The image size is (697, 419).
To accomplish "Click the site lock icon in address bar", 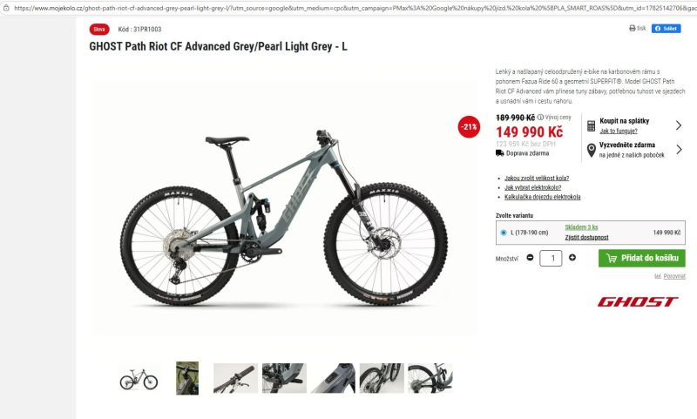I will click(6, 8).
